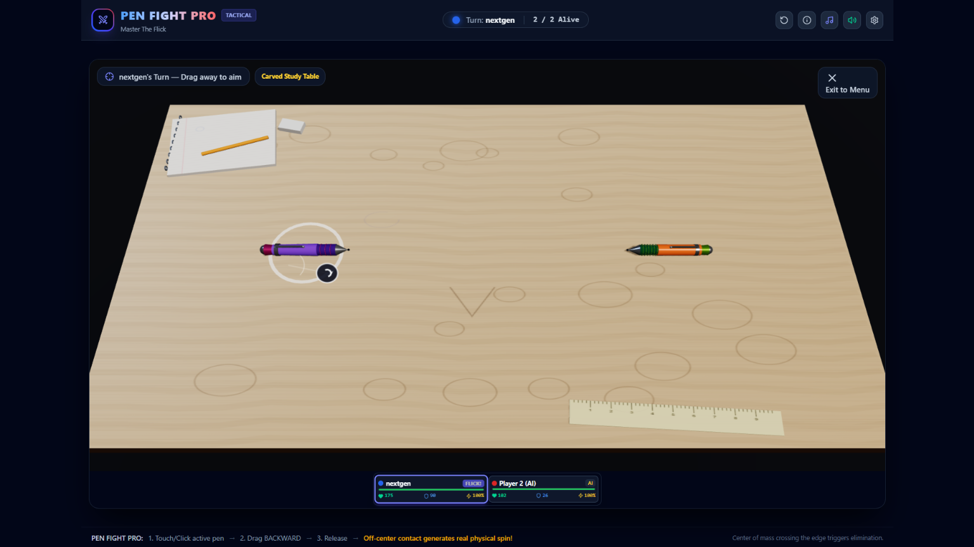Click the red dot on Player 2 card
Image resolution: width=974 pixels, height=547 pixels.
pyautogui.click(x=494, y=484)
